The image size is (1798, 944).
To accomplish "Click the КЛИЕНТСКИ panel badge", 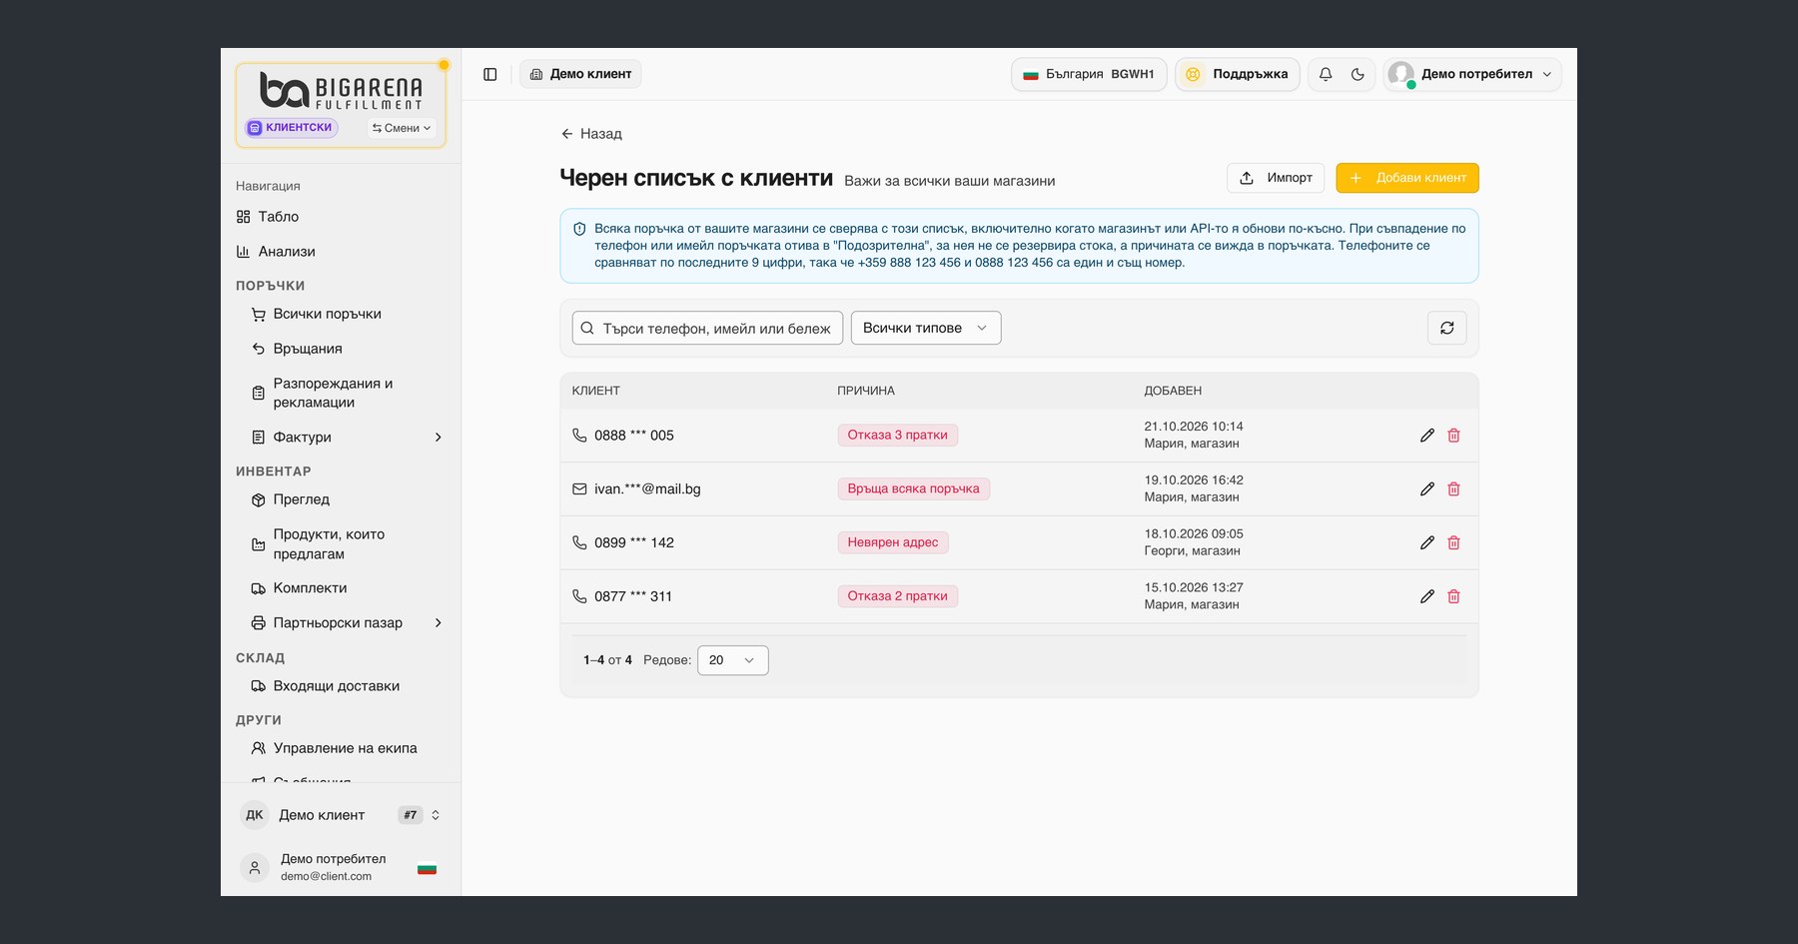I will coord(292,128).
